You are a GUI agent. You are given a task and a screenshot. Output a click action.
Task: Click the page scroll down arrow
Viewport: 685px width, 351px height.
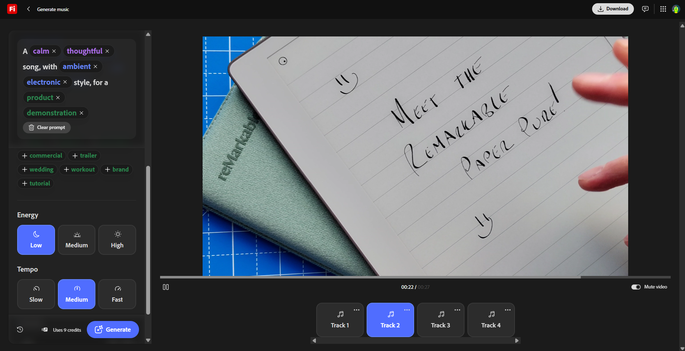[682, 348]
